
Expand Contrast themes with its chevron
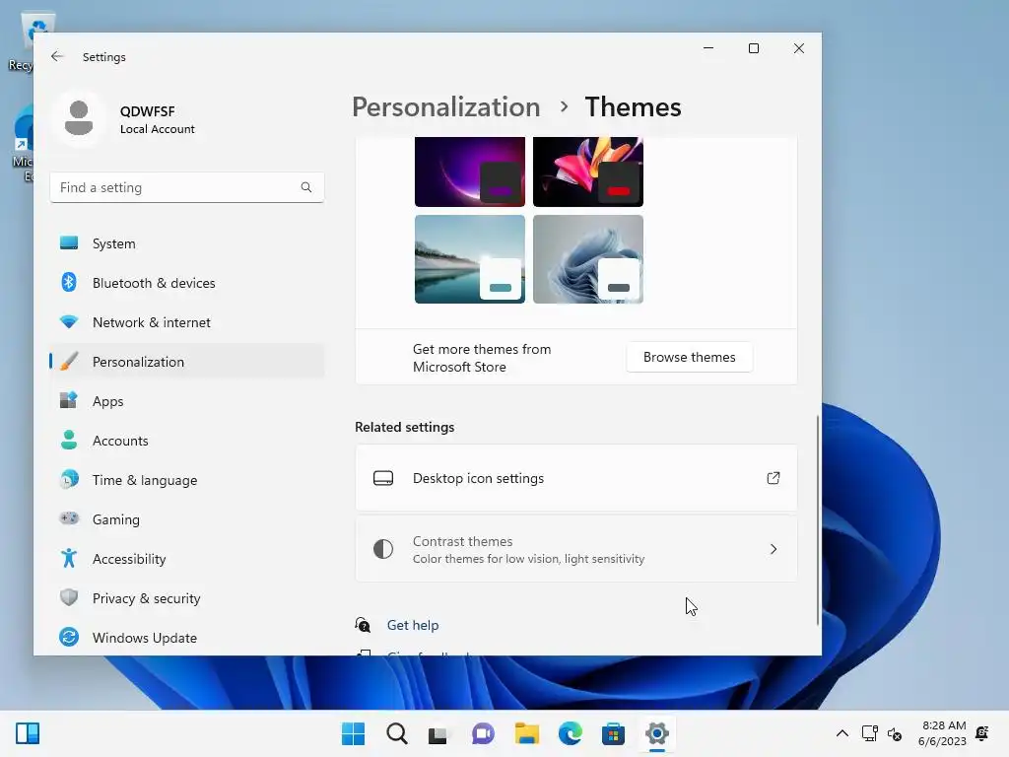coord(774,549)
